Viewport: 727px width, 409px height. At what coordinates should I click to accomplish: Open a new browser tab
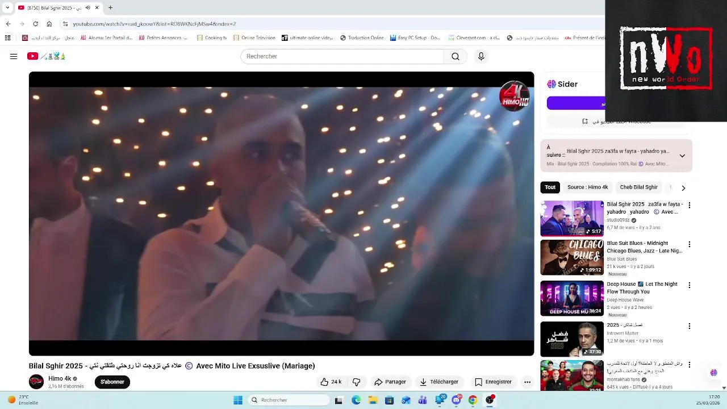click(110, 8)
